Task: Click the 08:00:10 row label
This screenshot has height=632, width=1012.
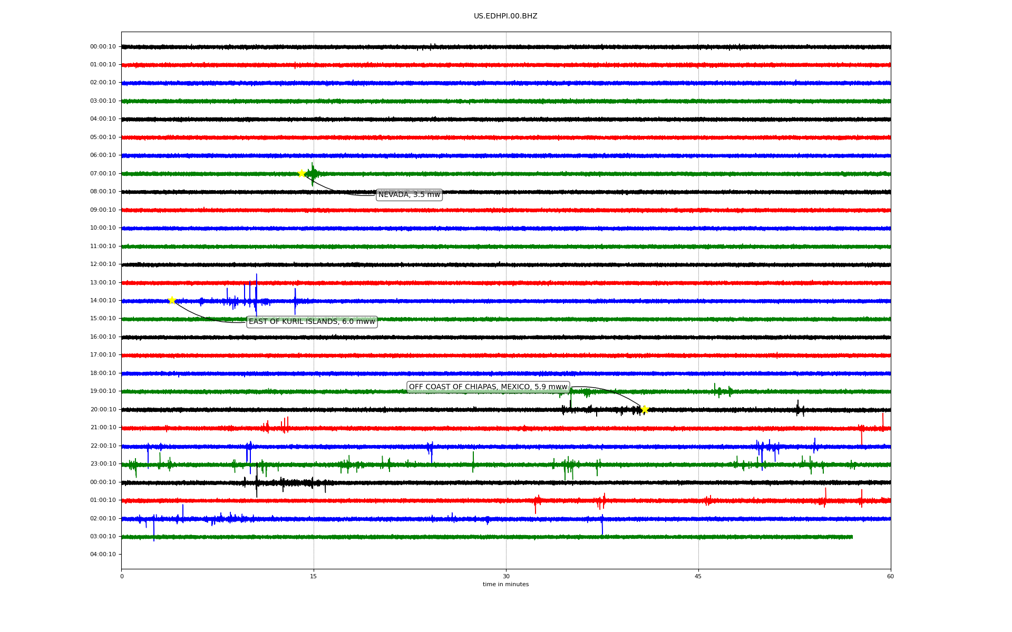Action: (103, 192)
